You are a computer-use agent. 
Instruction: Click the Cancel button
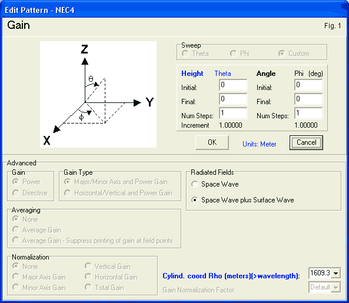(306, 142)
